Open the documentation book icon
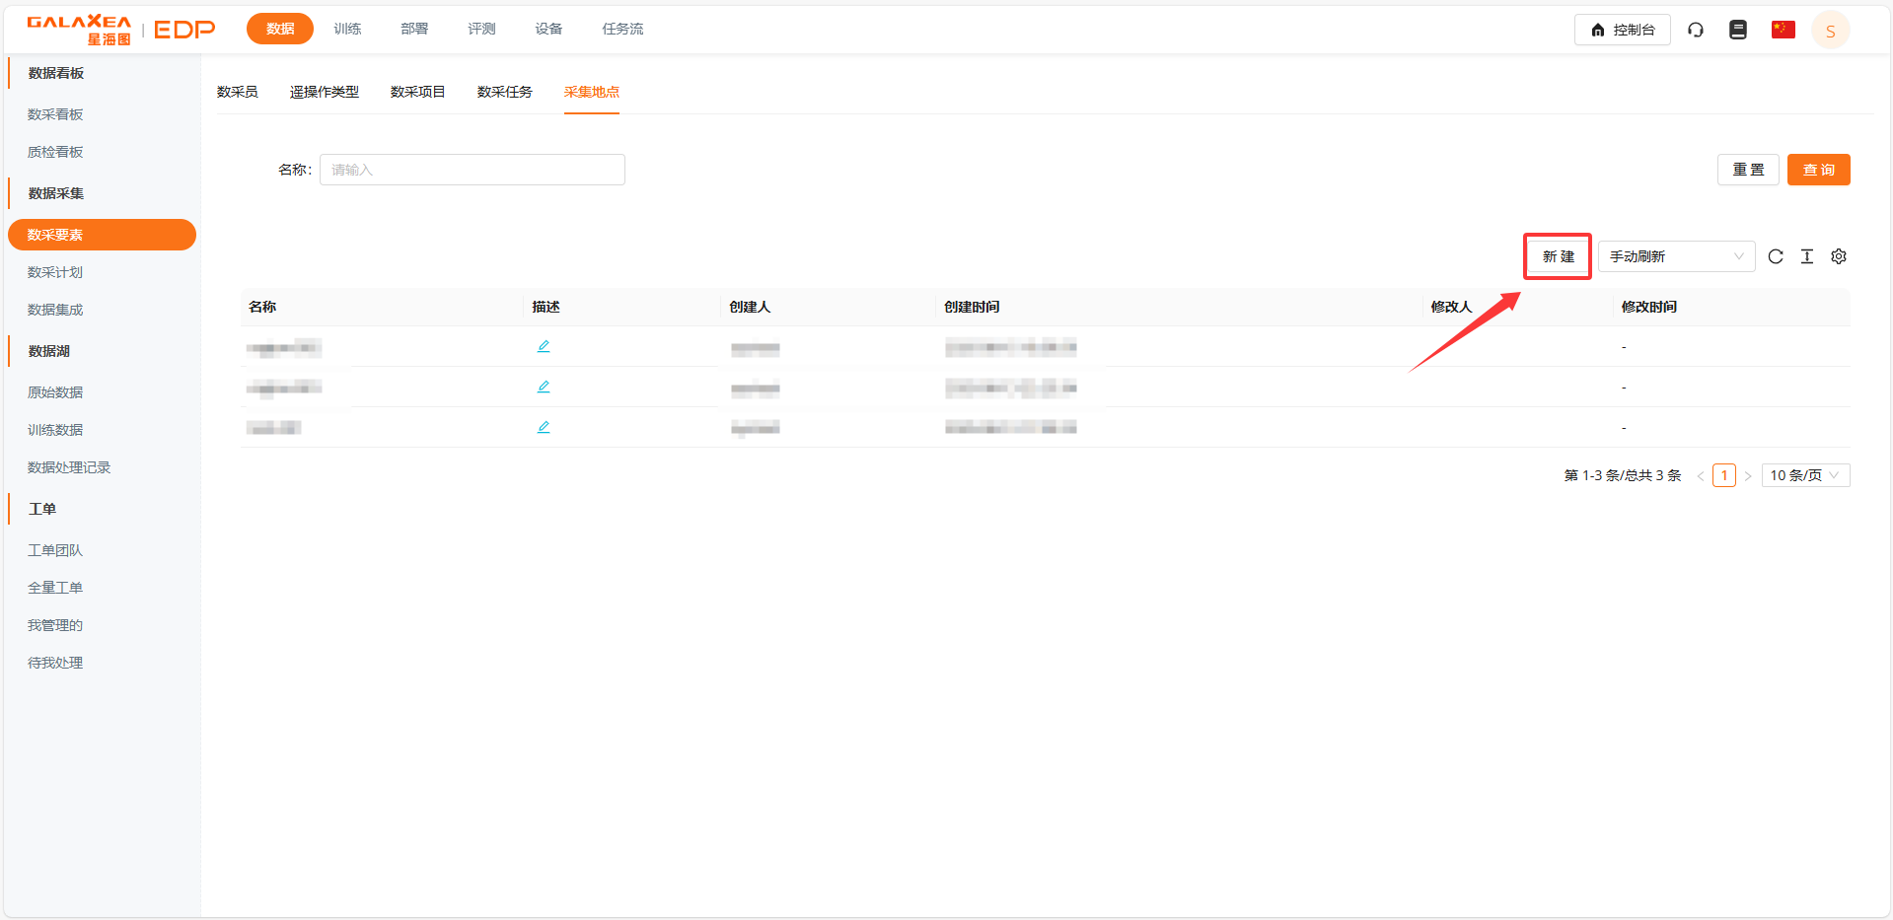The width and height of the screenshot is (1893, 920). (1737, 30)
